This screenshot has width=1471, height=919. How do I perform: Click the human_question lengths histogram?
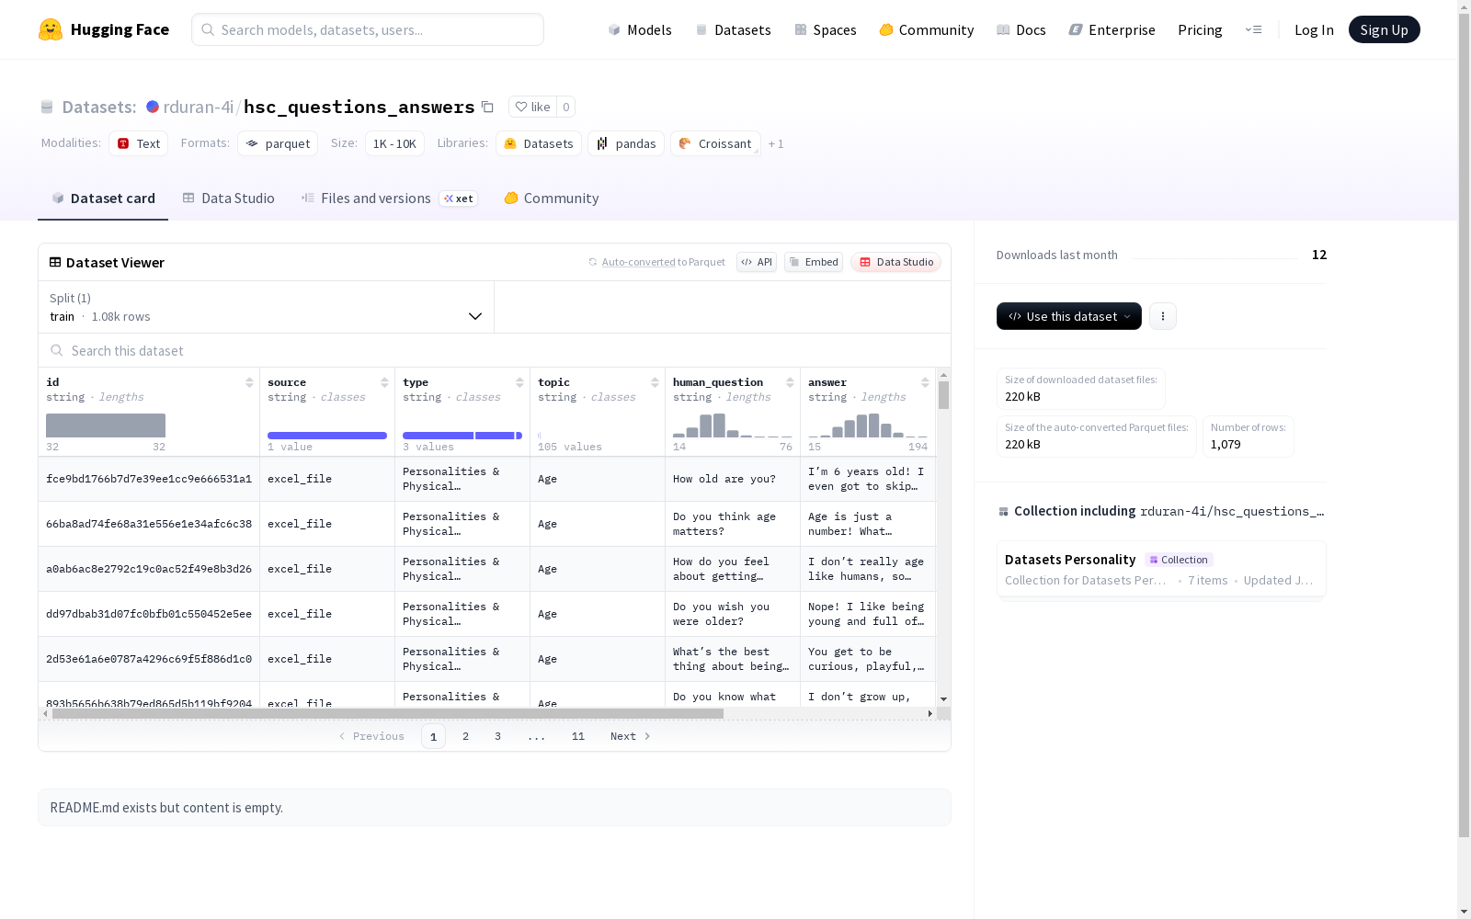pyautogui.click(x=733, y=425)
